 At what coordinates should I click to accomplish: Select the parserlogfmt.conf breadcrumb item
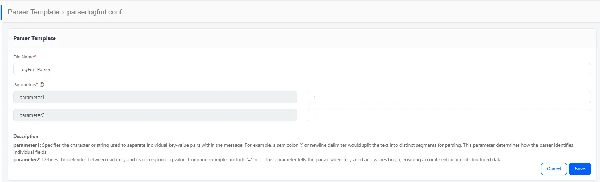94,12
